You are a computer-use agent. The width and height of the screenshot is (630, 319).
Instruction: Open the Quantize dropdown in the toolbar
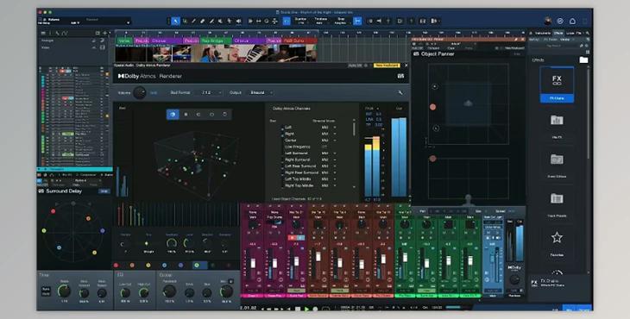point(300,21)
